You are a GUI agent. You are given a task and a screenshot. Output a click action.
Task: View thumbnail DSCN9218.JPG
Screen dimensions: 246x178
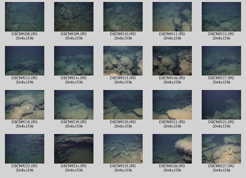tap(25, 105)
